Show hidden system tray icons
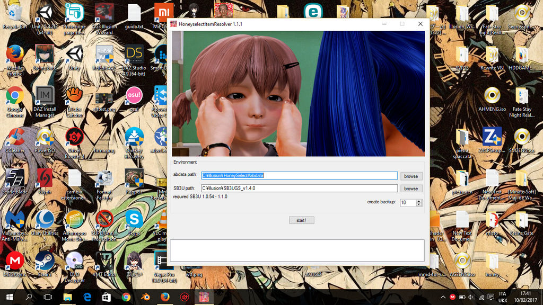This screenshot has height=305, width=543. click(x=443, y=297)
